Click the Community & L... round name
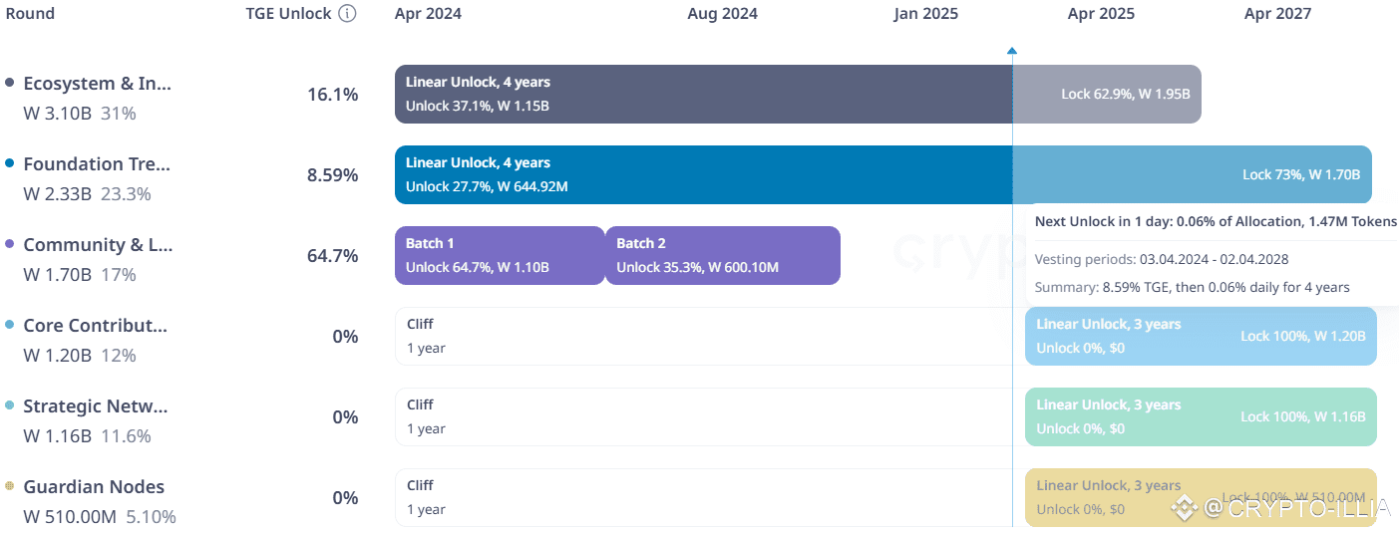 pos(98,245)
